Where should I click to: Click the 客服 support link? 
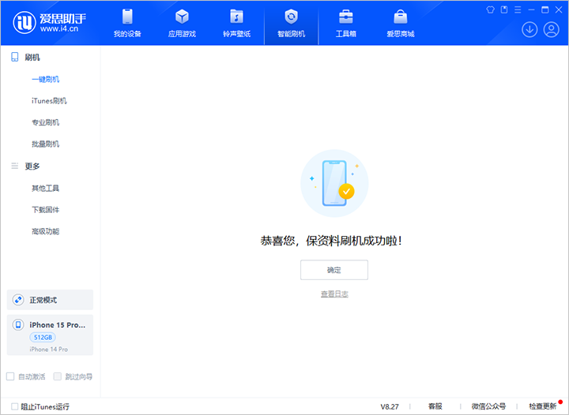click(x=435, y=406)
